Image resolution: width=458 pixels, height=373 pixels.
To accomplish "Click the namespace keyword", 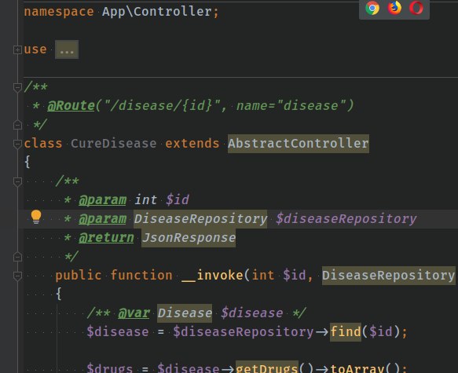I will click(x=59, y=12).
